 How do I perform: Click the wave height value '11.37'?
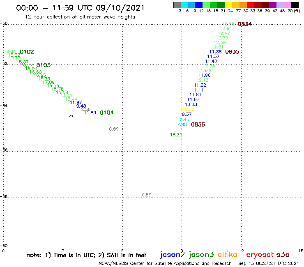click(213, 56)
